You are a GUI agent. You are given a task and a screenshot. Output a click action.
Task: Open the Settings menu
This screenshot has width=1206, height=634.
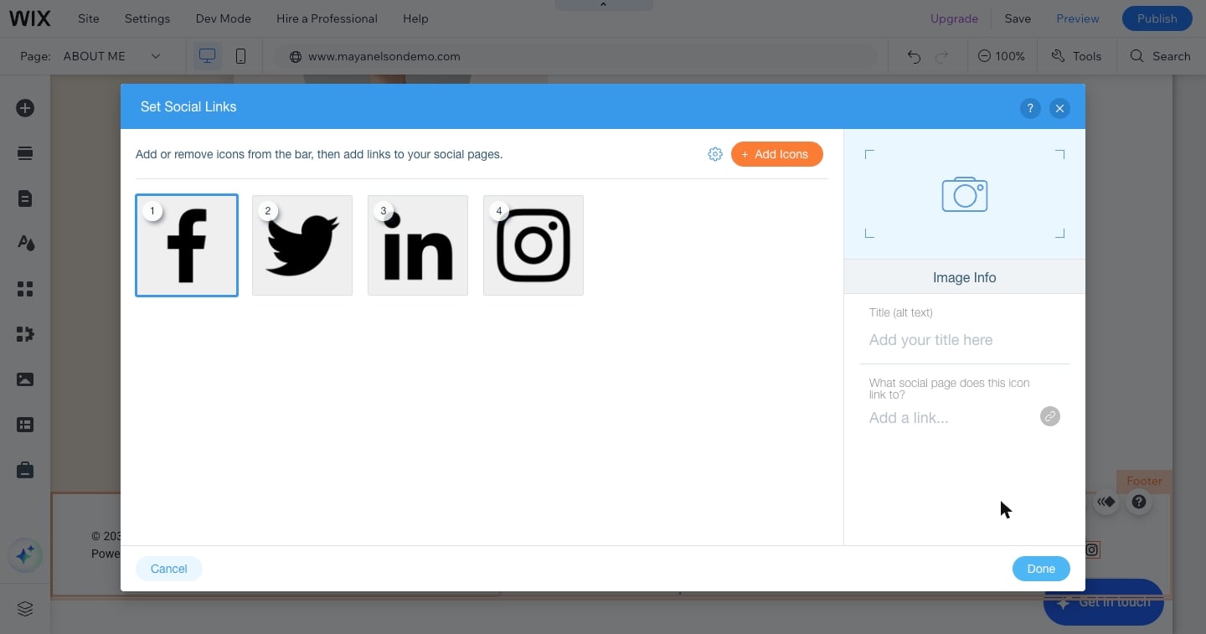click(147, 18)
